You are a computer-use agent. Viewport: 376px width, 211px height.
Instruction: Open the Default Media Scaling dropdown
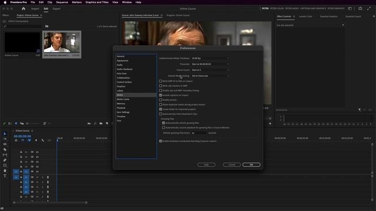point(210,76)
